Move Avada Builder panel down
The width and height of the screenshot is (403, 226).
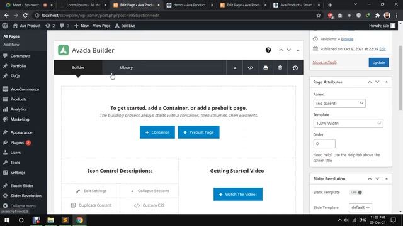(x=289, y=50)
